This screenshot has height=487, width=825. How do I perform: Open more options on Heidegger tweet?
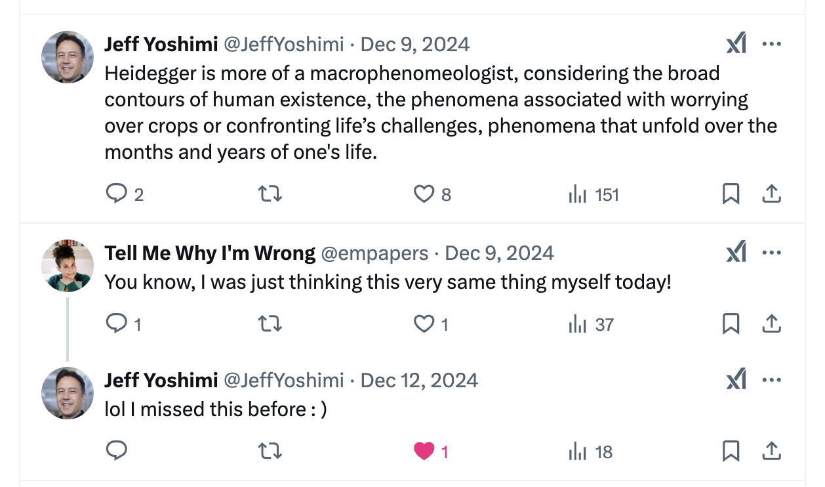pos(771,44)
